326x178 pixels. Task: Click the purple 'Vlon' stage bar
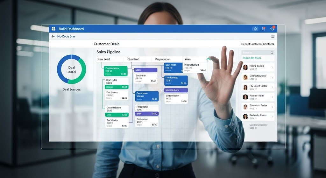pyautogui.click(x=146, y=70)
